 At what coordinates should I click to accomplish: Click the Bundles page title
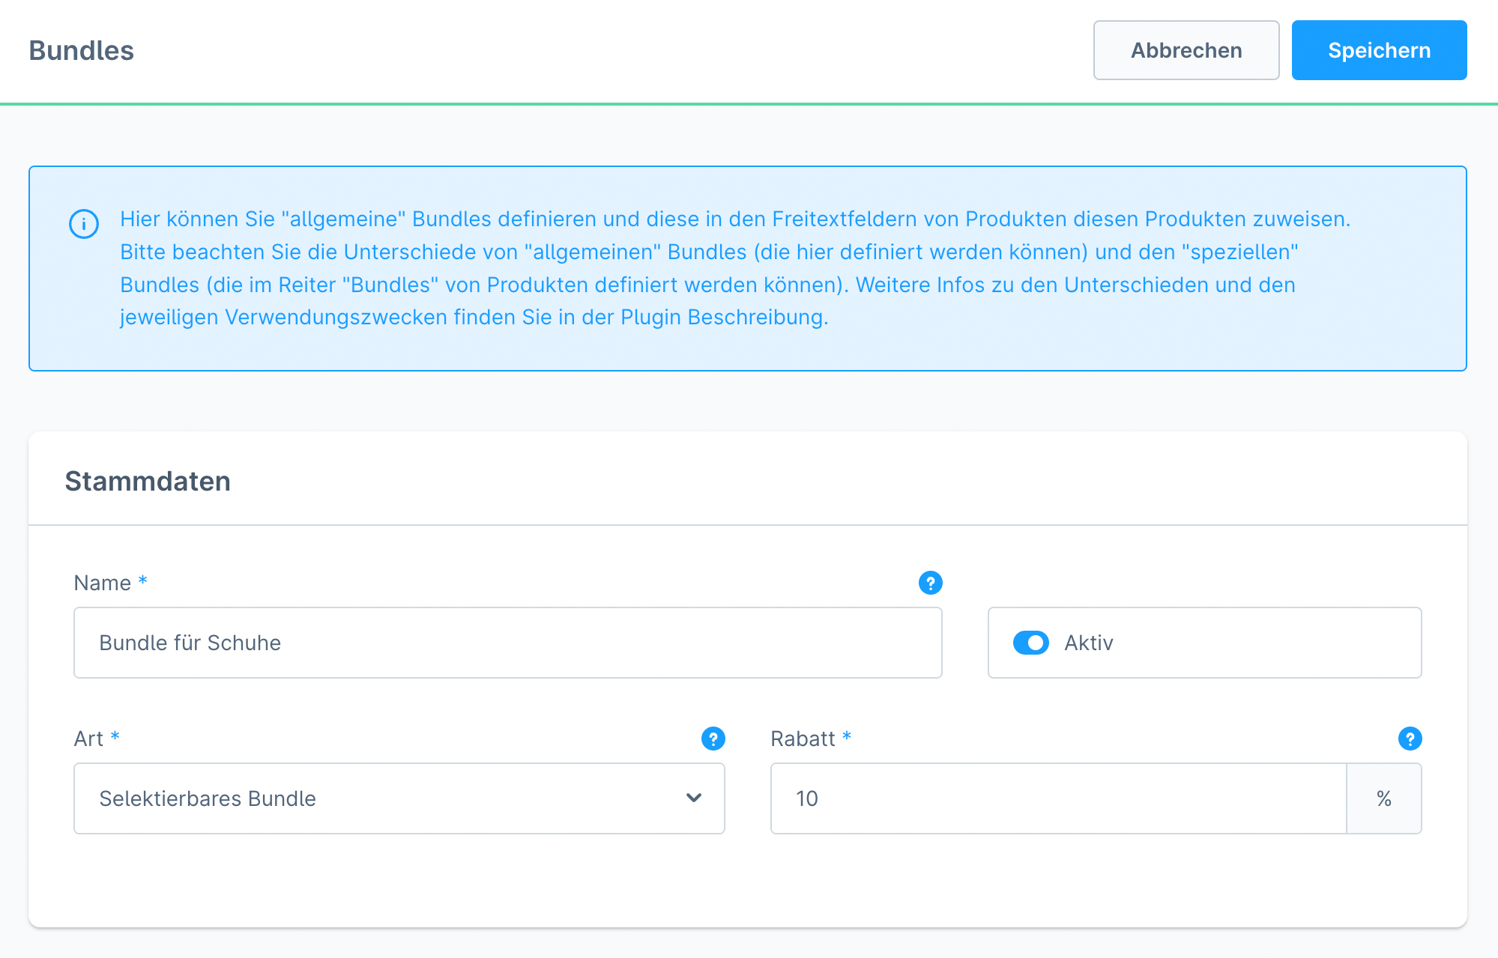coord(81,50)
